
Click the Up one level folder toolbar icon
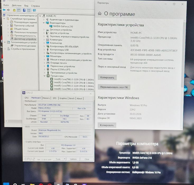pyautogui.click(x=14, y=10)
